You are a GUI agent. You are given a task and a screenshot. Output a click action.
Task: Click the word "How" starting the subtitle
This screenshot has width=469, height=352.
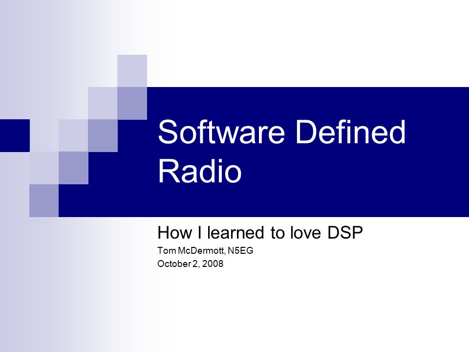(x=174, y=233)
